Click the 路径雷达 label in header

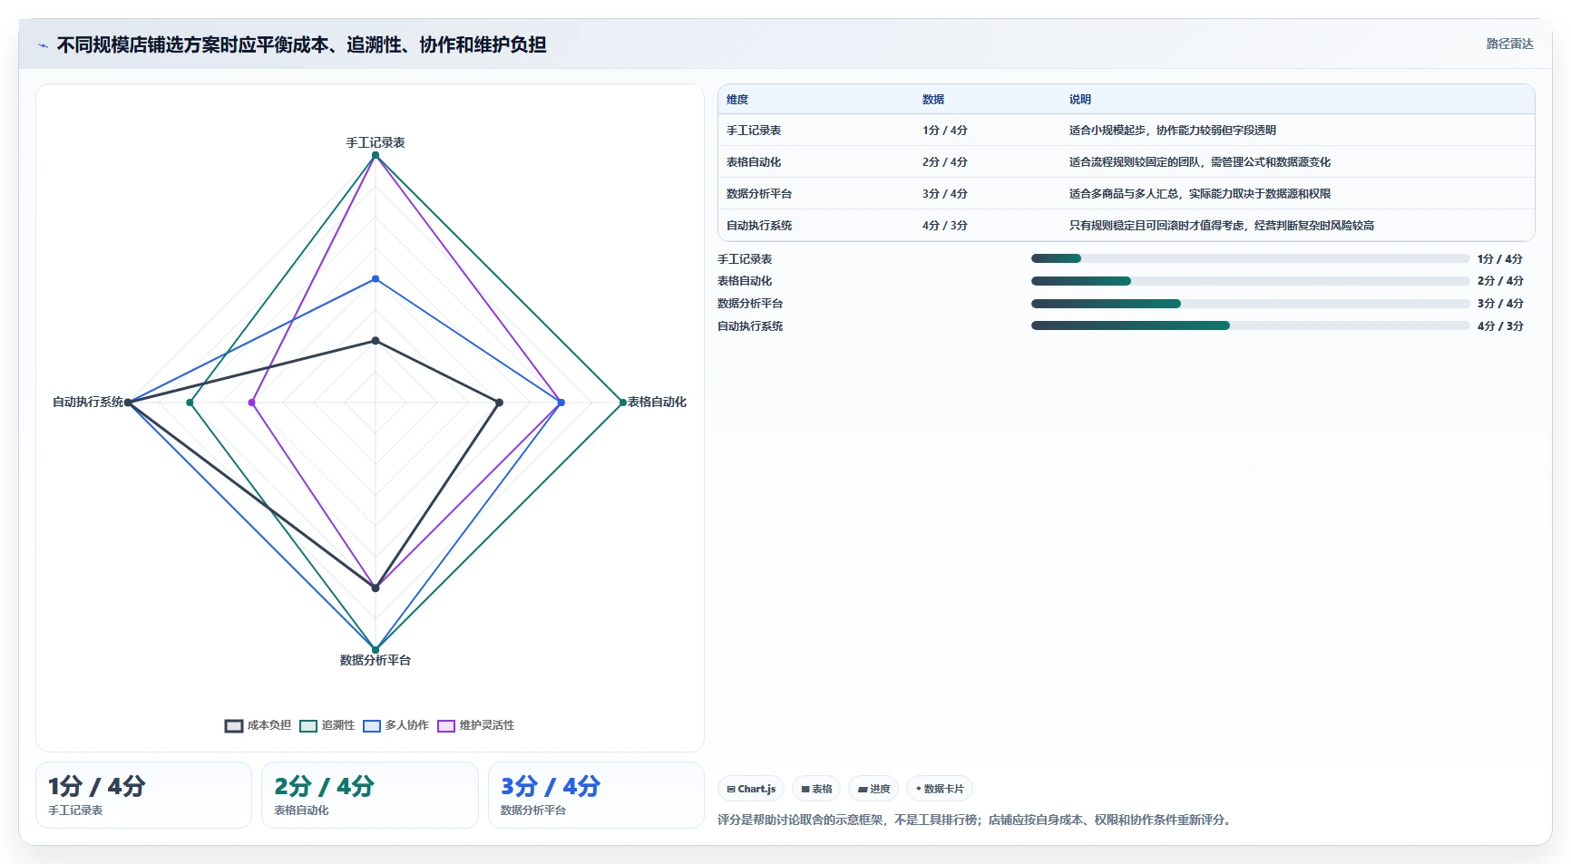(x=1509, y=44)
